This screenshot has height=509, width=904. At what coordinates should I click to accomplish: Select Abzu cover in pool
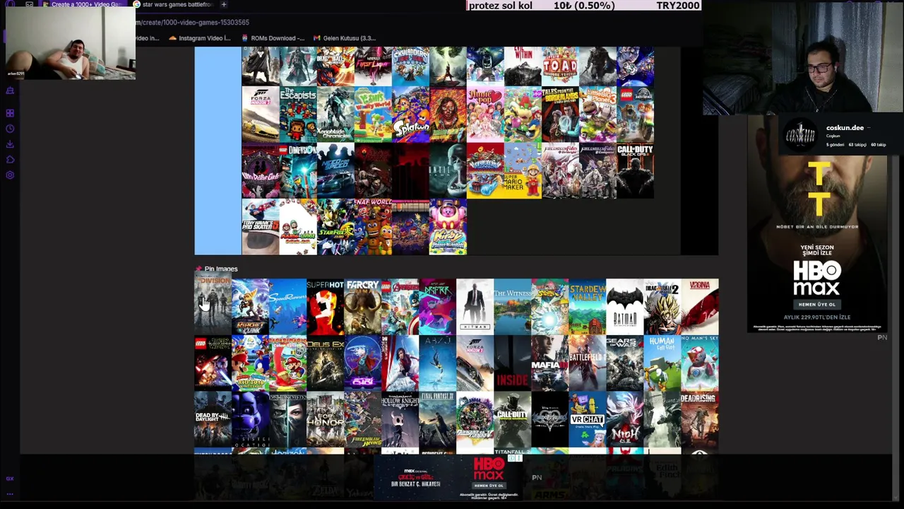437,363
